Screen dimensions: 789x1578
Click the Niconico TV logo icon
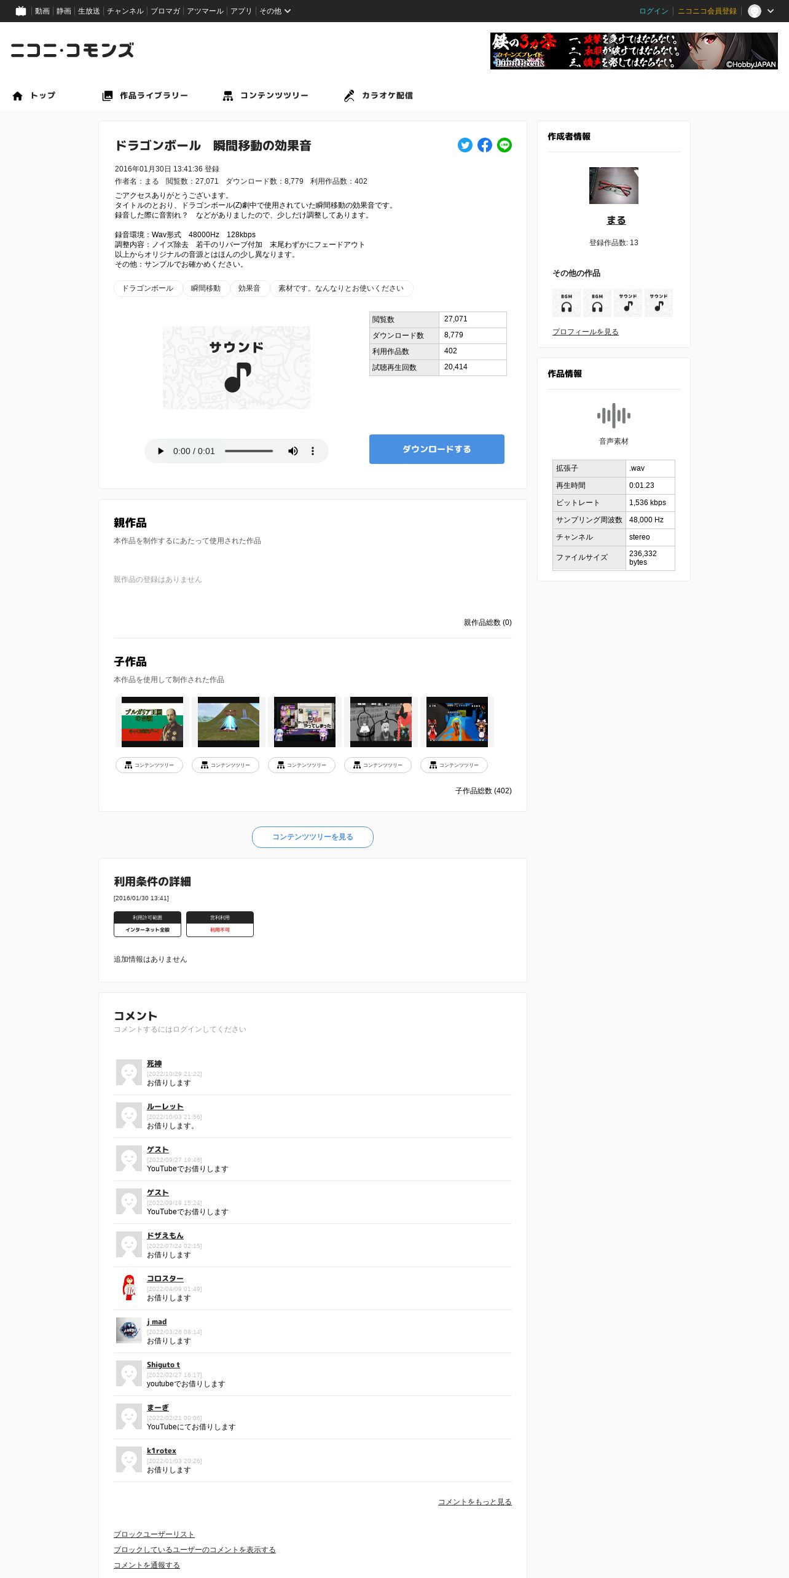click(21, 11)
